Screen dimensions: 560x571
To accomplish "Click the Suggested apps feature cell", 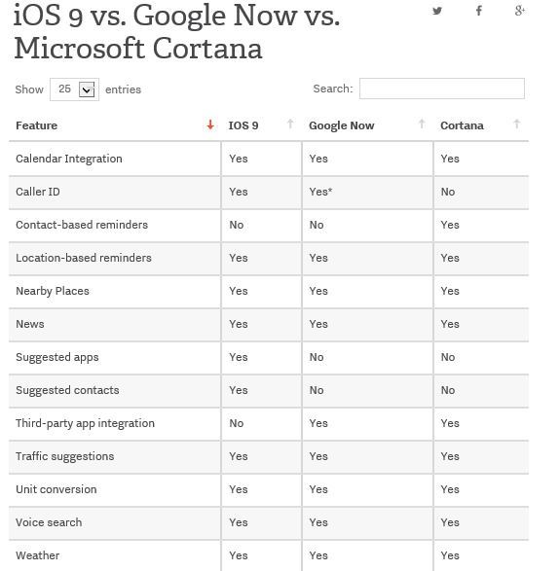I will click(x=115, y=358).
